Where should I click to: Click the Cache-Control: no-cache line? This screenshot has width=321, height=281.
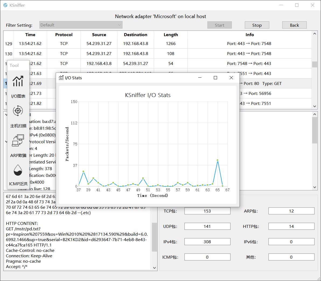[x=30, y=251]
